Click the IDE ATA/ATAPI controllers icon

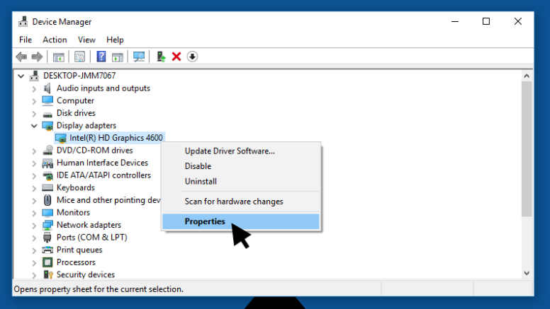[x=47, y=175]
